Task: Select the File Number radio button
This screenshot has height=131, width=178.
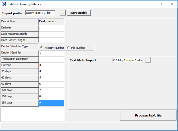Action: point(69,48)
